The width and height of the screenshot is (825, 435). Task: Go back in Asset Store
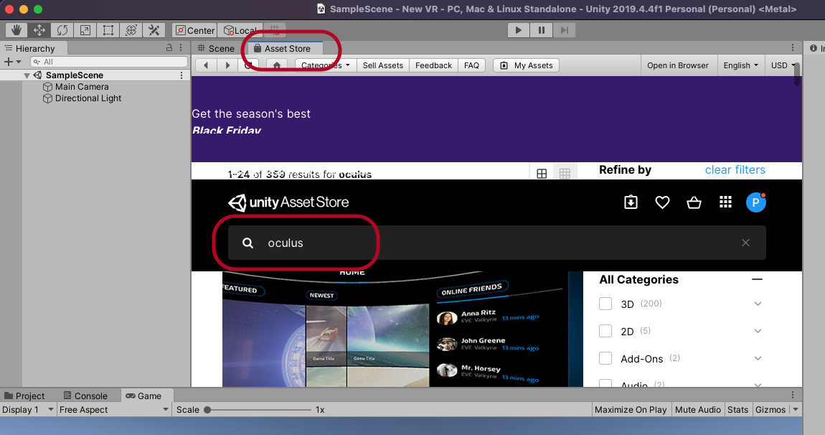[207, 65]
